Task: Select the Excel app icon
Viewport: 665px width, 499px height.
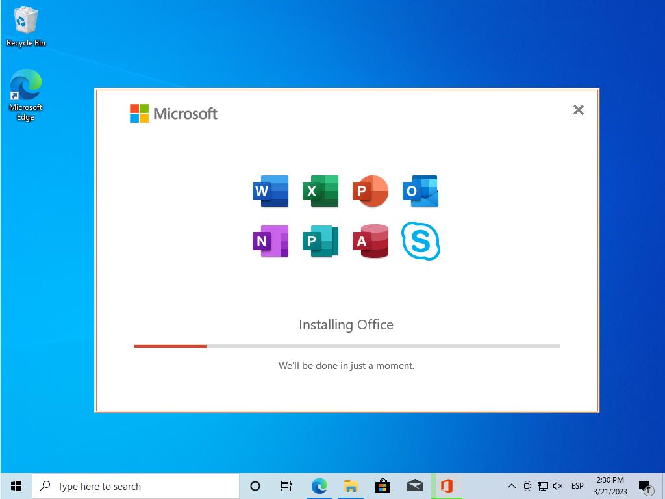Action: tap(320, 190)
